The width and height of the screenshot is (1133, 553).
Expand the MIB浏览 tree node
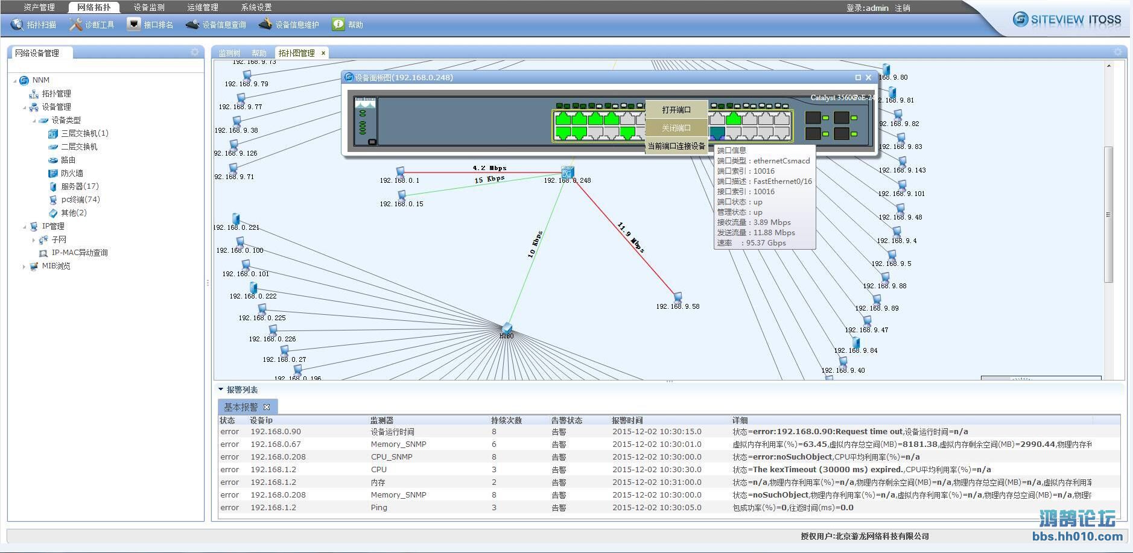point(24,267)
